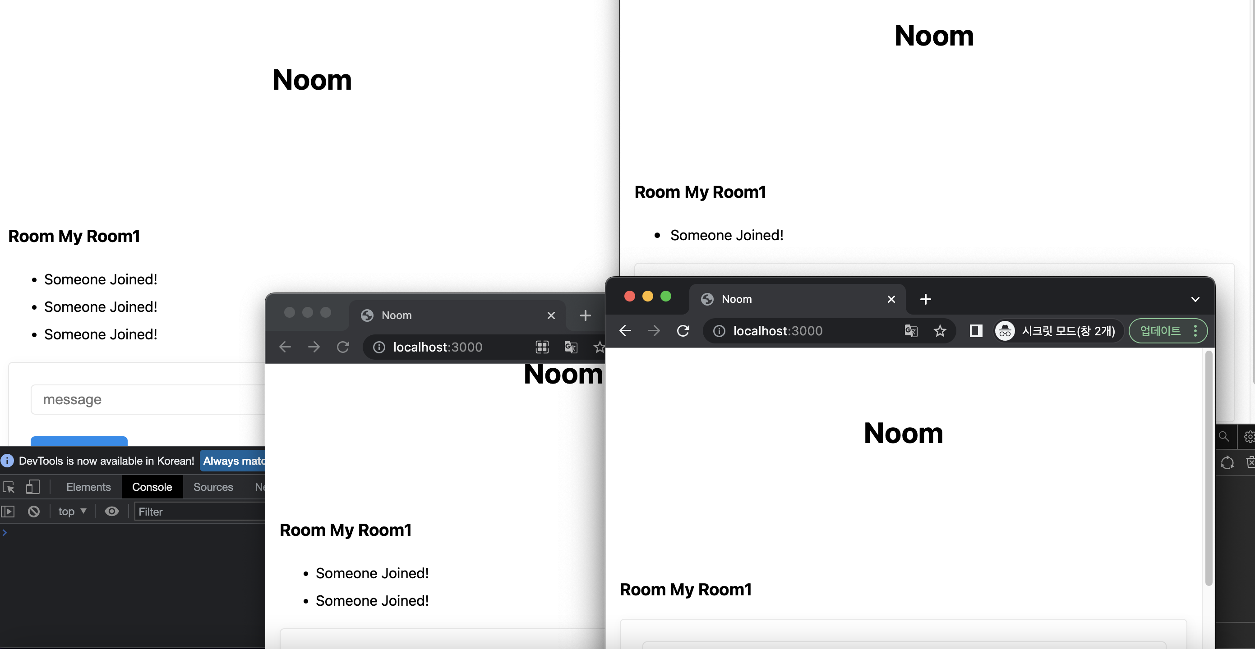Screen dimensions: 1255x649
Task: Open side panel icon in incognito toolbar
Action: pos(975,331)
